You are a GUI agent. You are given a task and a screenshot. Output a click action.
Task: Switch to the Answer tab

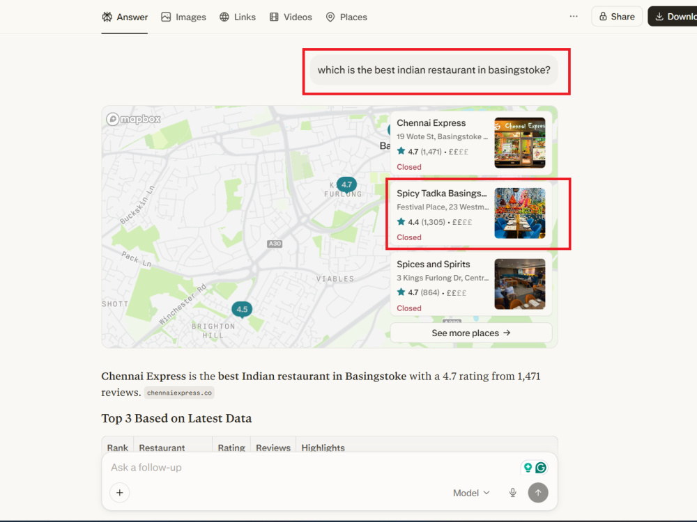pos(125,17)
